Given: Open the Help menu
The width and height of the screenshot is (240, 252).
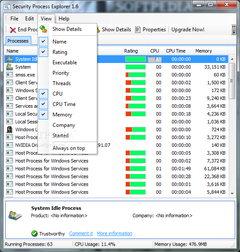Looking at the screenshot, I should 64,19.
